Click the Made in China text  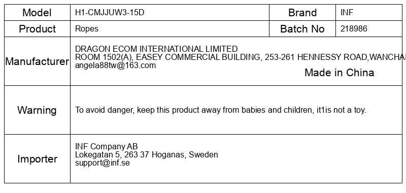(339, 73)
